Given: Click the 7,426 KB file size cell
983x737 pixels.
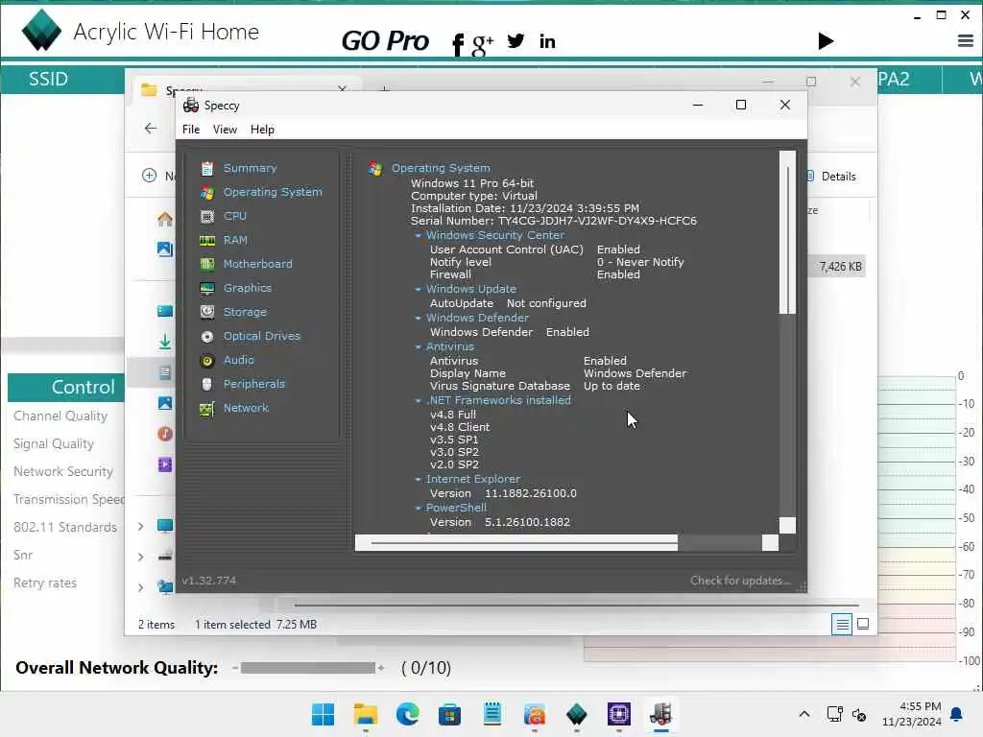Looking at the screenshot, I should (x=840, y=267).
